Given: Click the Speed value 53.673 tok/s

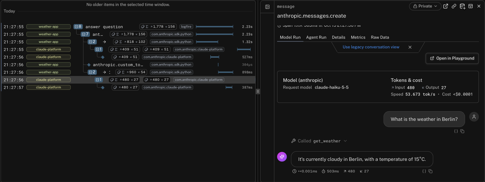Looking at the screenshot, I should point(420,94).
